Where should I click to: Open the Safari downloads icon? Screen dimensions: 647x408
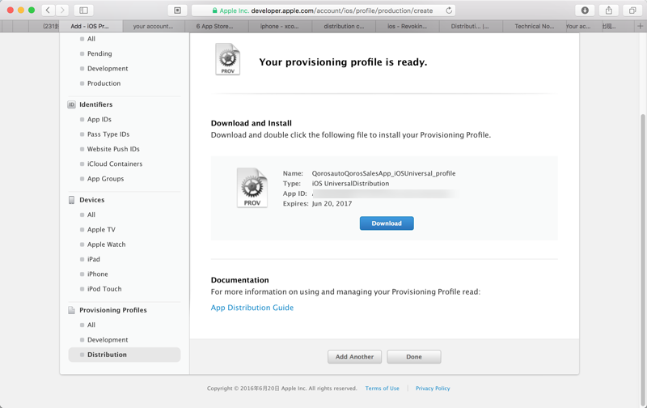click(x=585, y=11)
